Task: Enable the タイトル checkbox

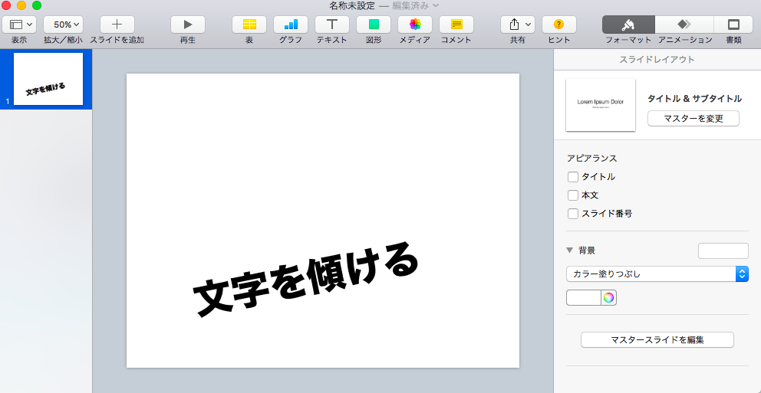Action: [573, 177]
